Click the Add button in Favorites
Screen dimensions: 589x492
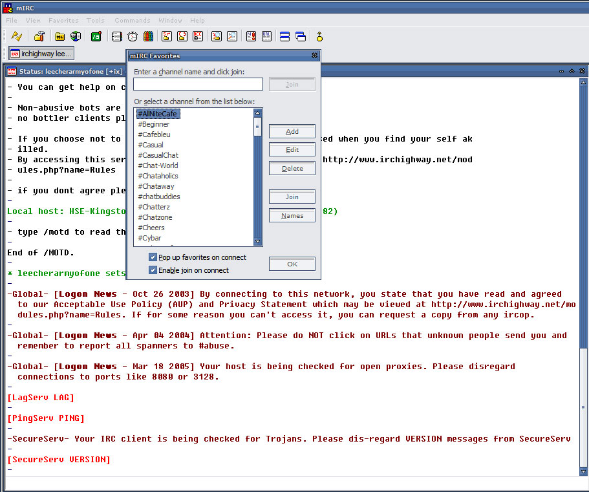click(292, 131)
